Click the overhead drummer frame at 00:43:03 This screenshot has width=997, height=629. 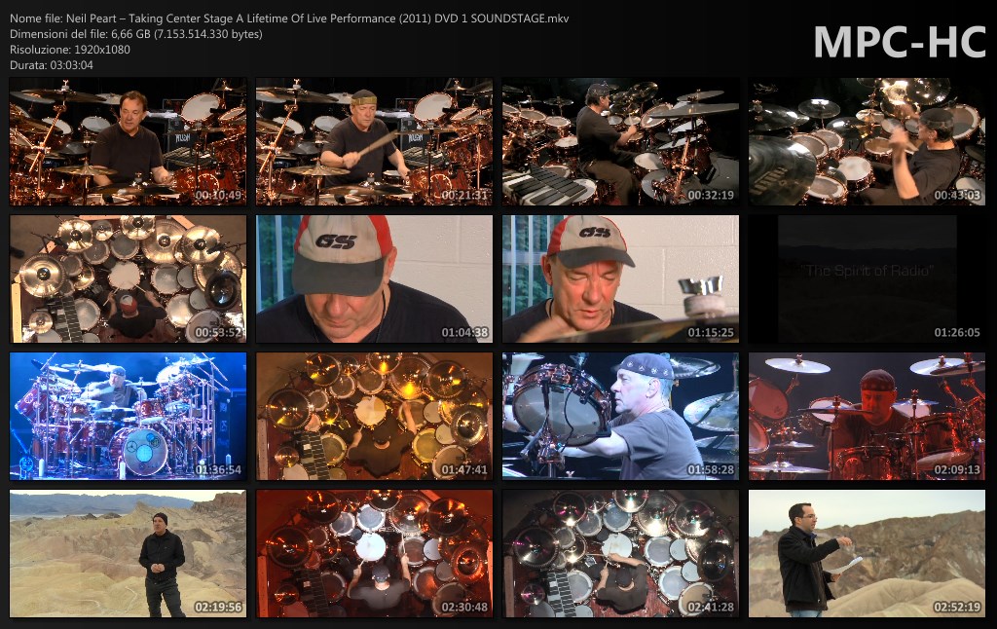[x=867, y=142]
